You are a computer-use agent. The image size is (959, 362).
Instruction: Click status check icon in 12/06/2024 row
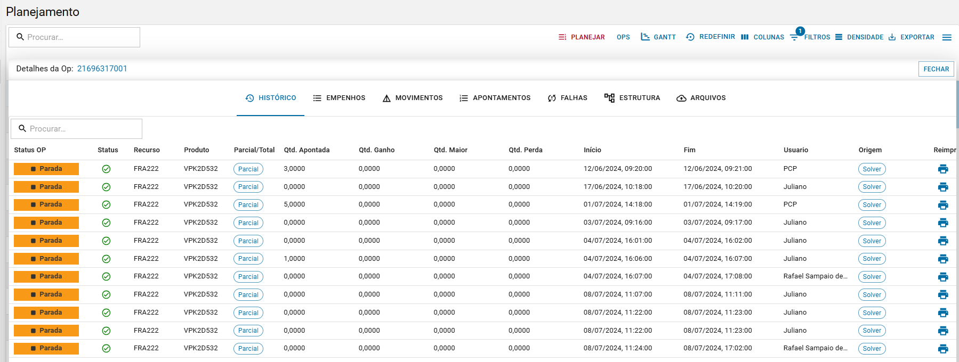(x=106, y=169)
